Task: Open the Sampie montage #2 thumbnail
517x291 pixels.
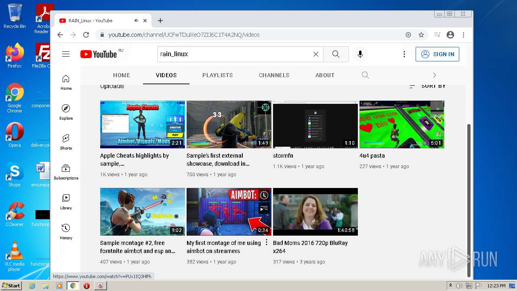Action: click(143, 212)
